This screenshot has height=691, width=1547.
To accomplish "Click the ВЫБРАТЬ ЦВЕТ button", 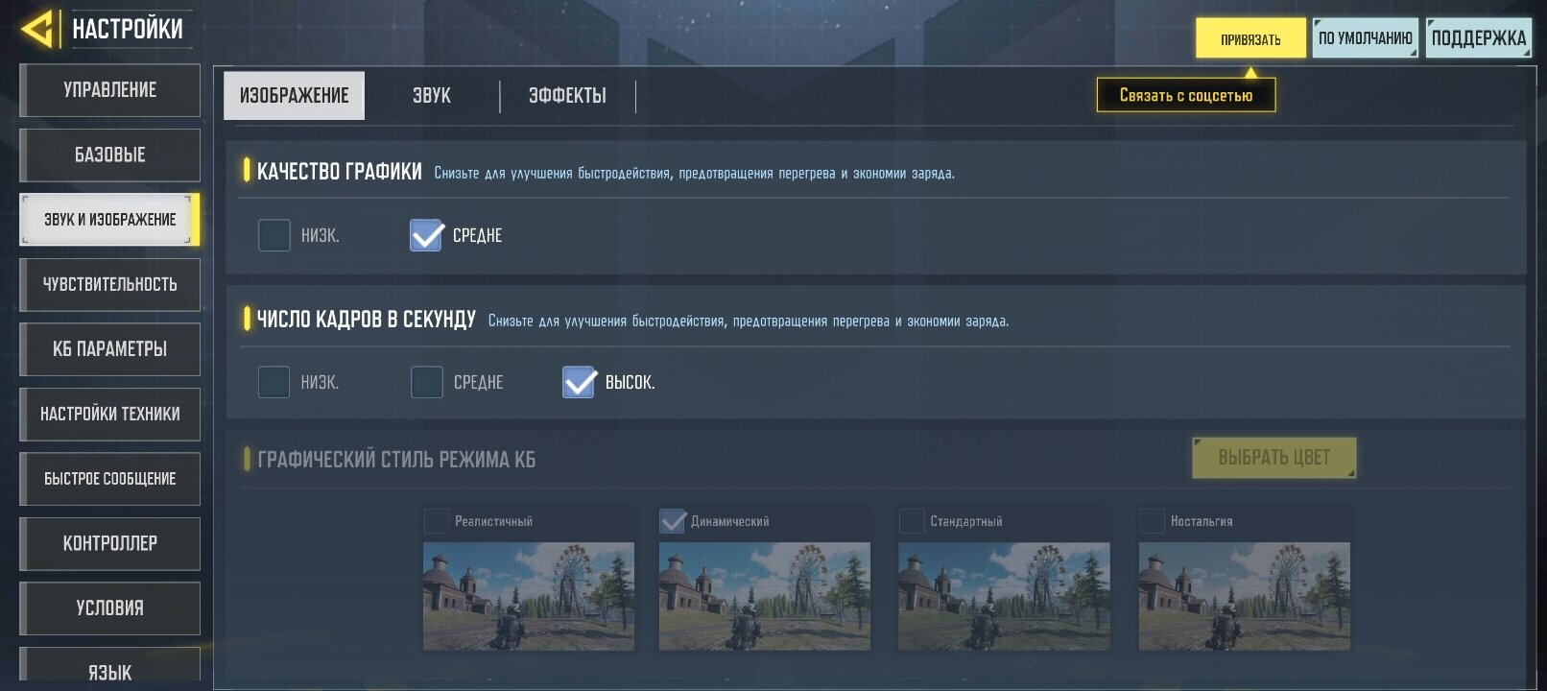I will (1273, 458).
